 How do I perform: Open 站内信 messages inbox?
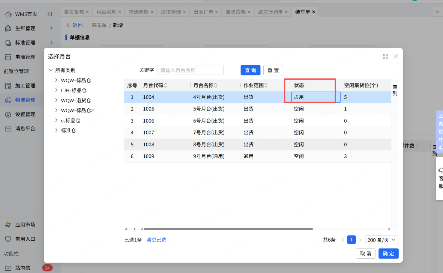click(23, 268)
